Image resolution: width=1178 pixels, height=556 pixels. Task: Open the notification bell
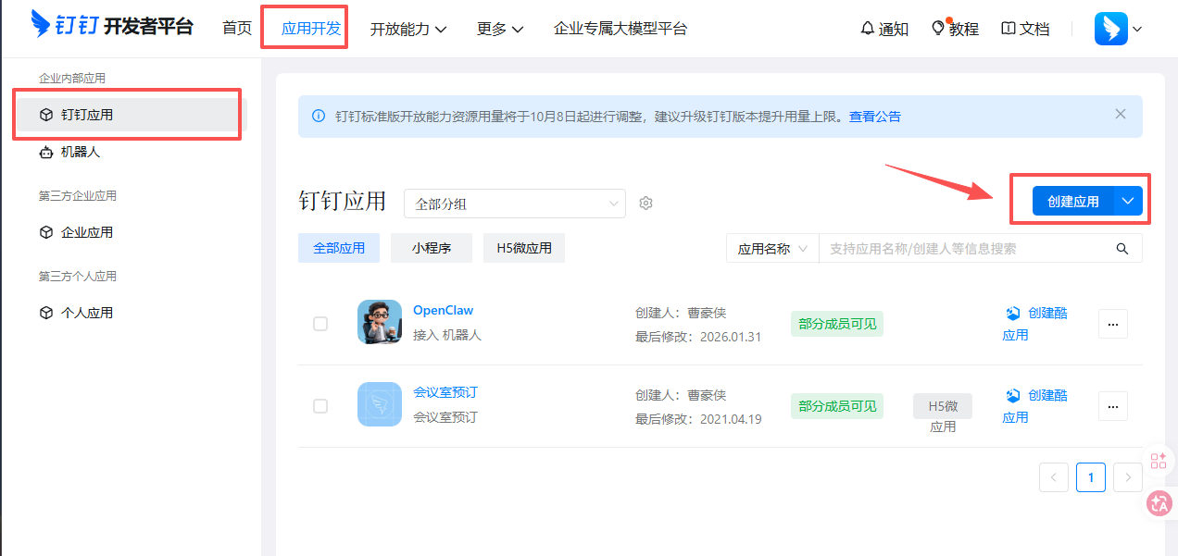(x=868, y=29)
